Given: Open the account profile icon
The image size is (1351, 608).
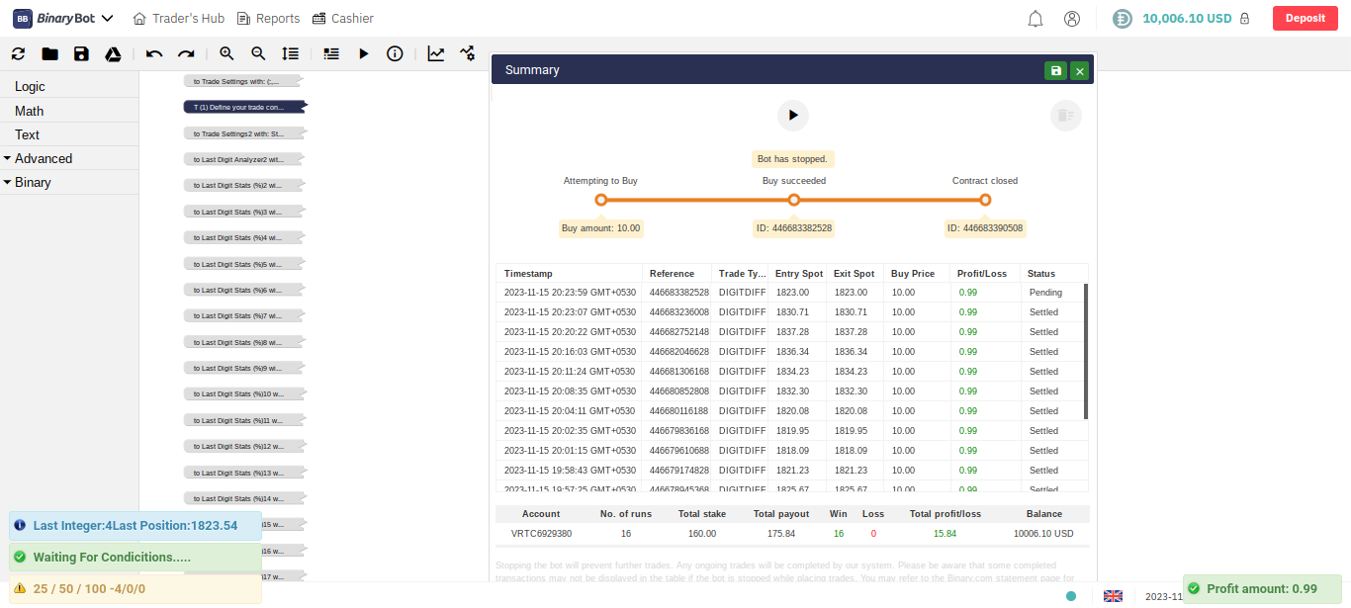Looking at the screenshot, I should pyautogui.click(x=1072, y=19).
